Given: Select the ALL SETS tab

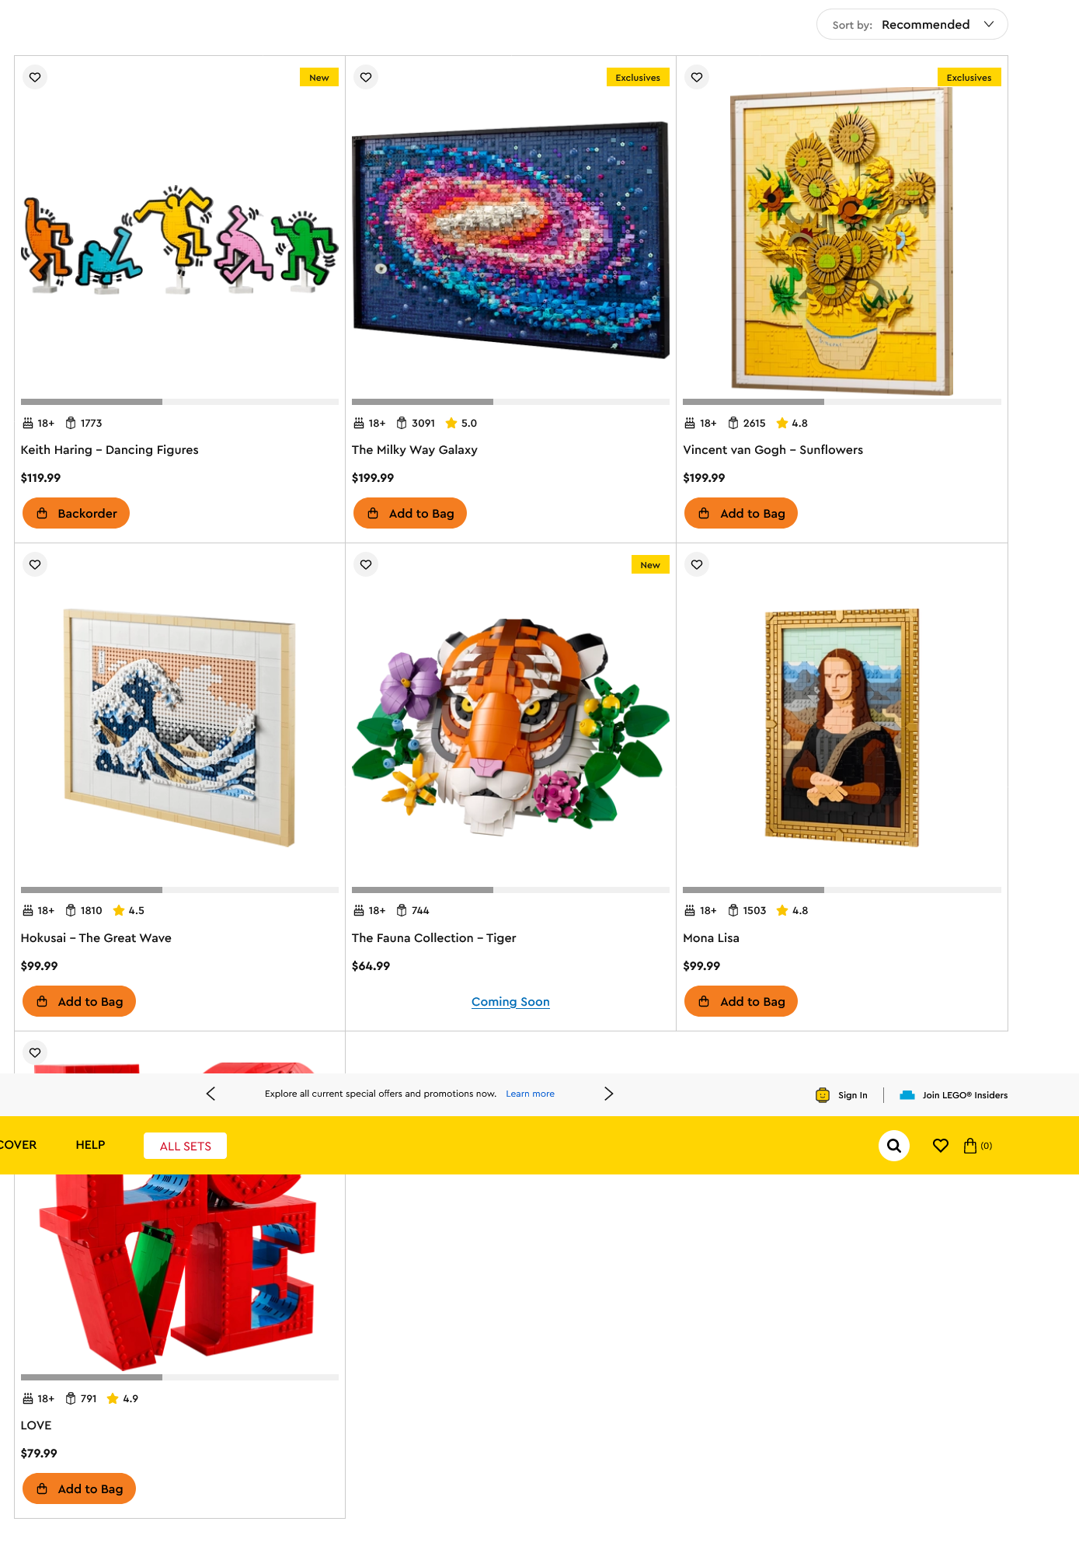Looking at the screenshot, I should tap(186, 1146).
